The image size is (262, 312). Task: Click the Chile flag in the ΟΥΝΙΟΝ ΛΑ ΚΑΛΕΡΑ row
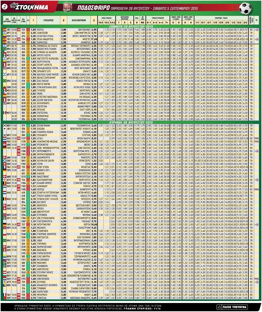(x=5, y=52)
